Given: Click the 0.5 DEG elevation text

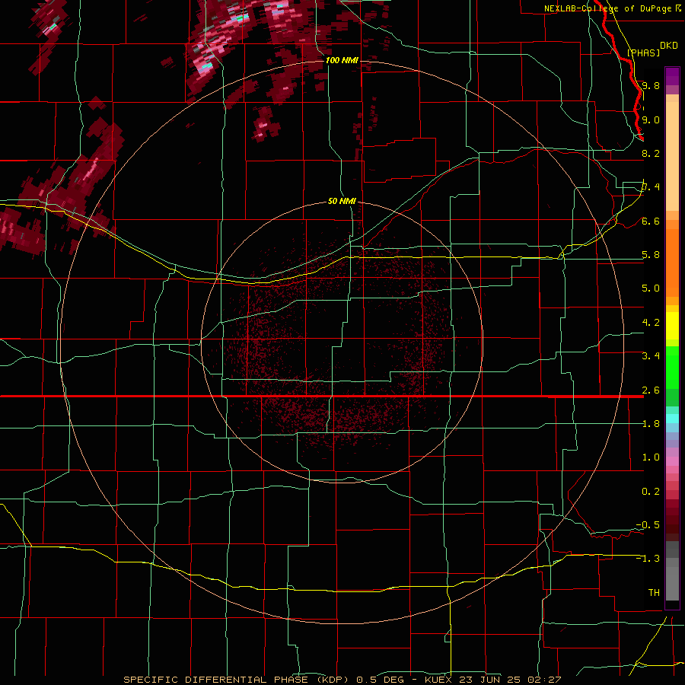Looking at the screenshot, I should (x=382, y=680).
